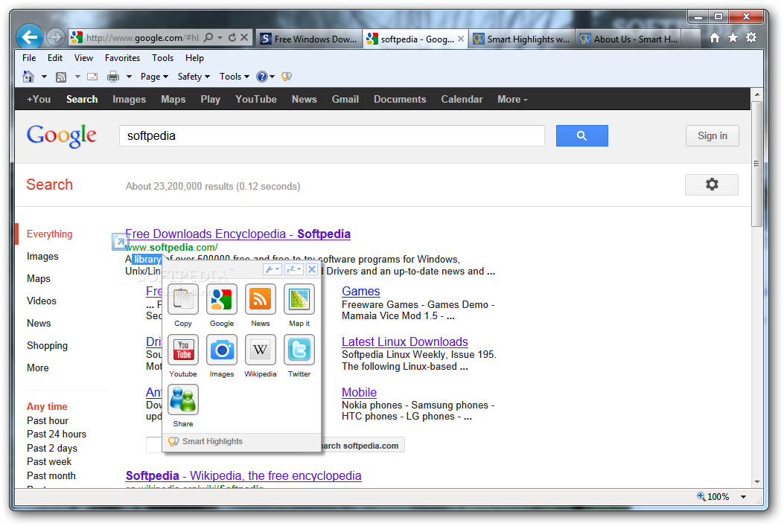The width and height of the screenshot is (784, 526).
Task: Open Latest Linux Downloads link
Action: pos(404,342)
